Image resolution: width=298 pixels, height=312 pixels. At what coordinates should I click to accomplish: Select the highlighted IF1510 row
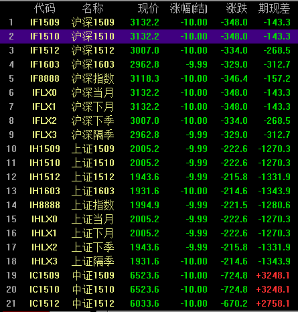pos(149,36)
